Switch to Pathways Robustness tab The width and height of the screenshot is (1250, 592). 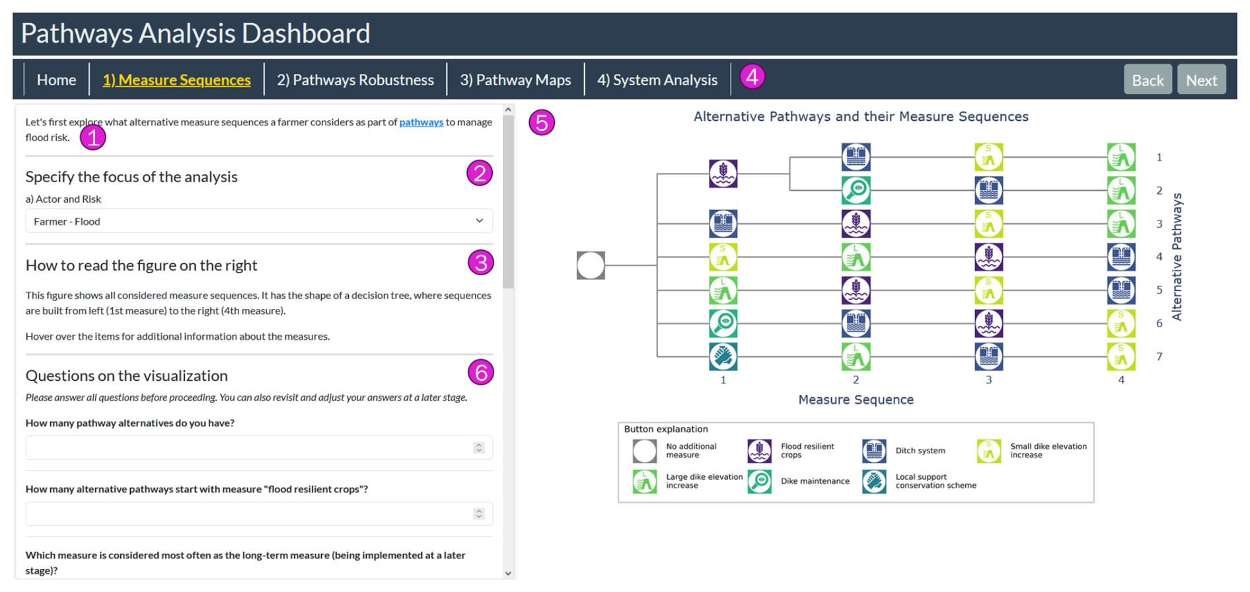(355, 80)
